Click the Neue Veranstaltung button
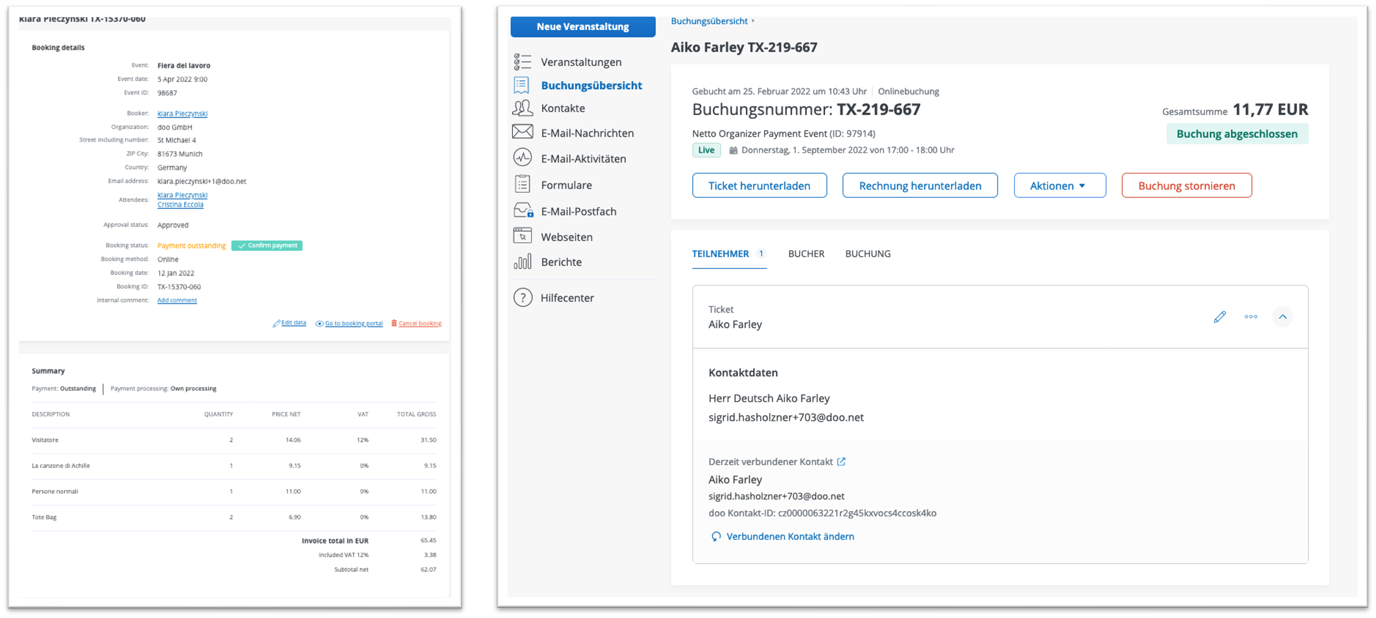 pyautogui.click(x=582, y=26)
